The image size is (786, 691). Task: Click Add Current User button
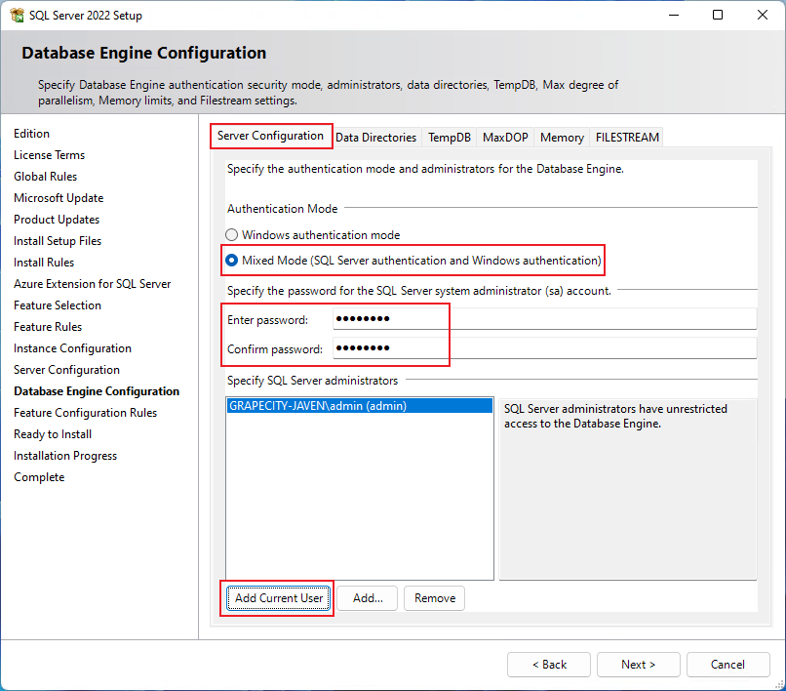[279, 598]
